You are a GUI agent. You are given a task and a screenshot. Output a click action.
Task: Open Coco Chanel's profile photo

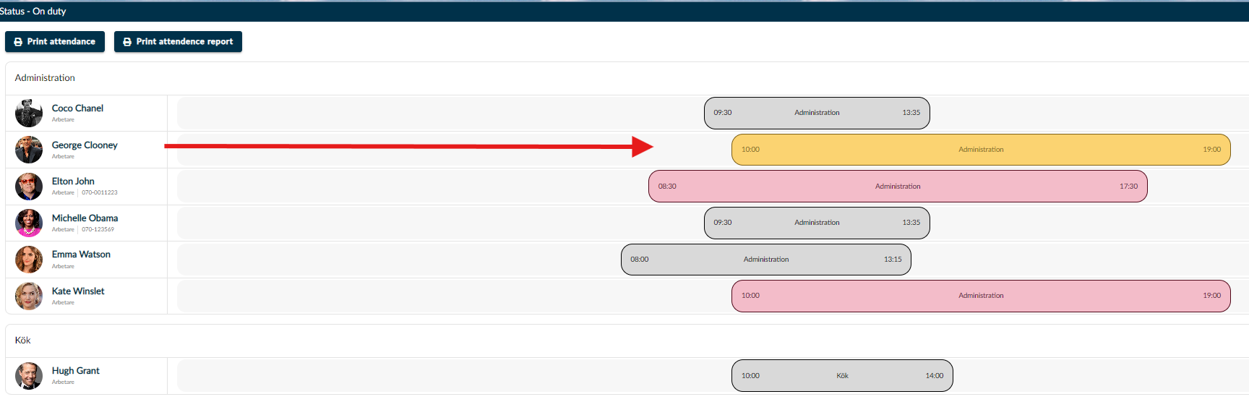29,114
